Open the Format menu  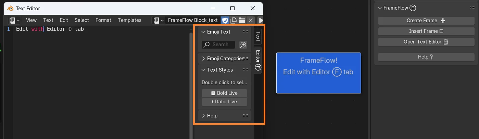coord(103,20)
